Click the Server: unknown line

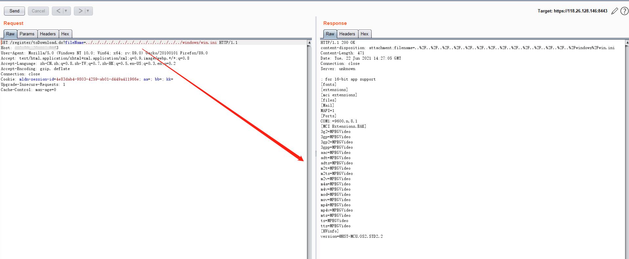[x=338, y=69]
